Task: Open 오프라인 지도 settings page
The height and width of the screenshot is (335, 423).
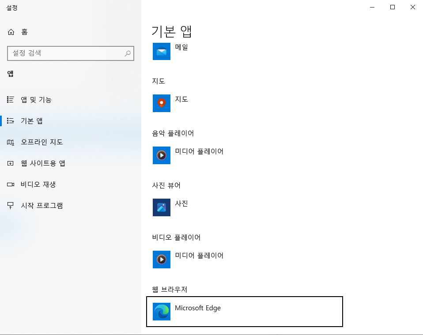Action: (x=71, y=142)
